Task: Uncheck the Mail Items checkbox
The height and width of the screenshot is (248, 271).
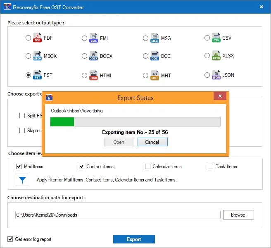Action: coord(19,167)
